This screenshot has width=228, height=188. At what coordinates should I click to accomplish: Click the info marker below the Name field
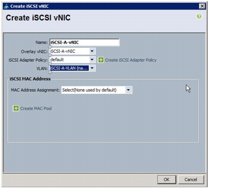click(50, 47)
